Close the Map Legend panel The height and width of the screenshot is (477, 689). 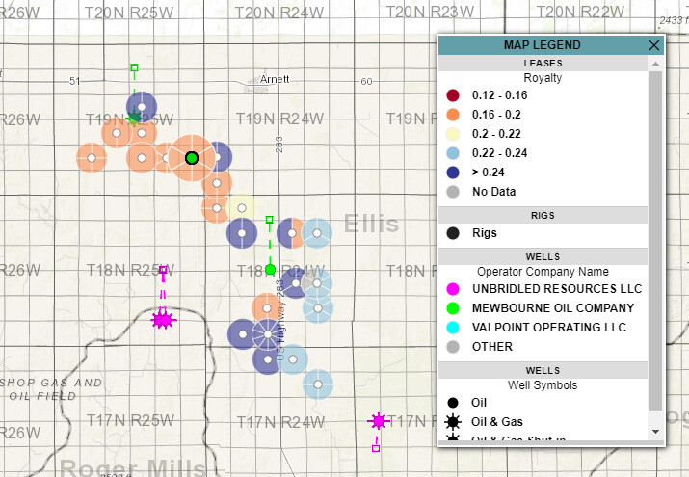654,45
